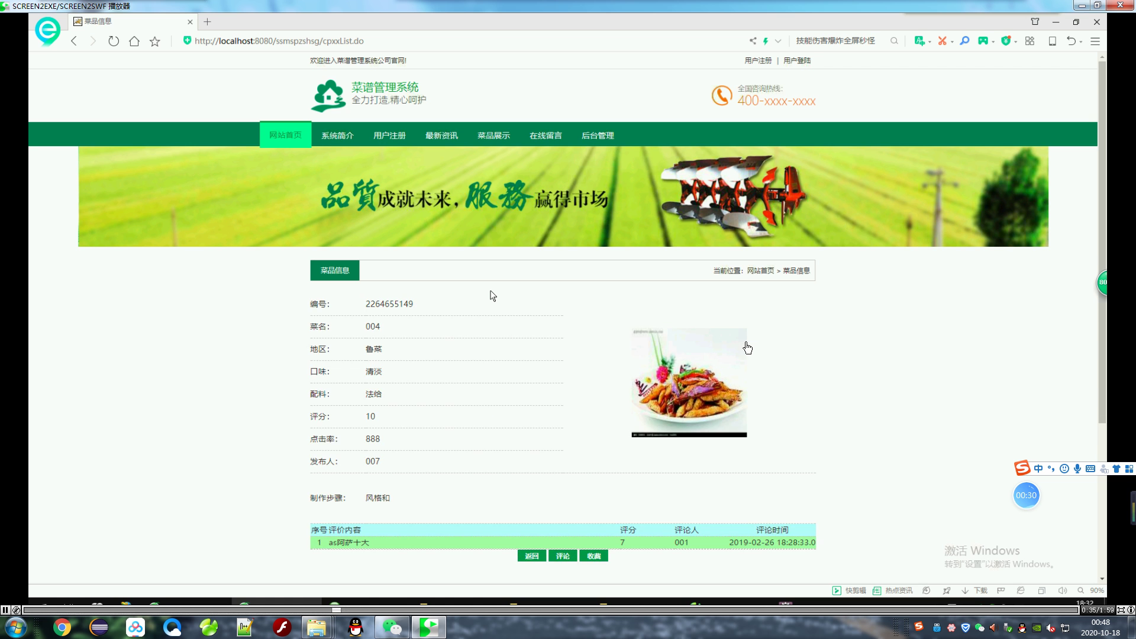
Task: Click the 90% zoom level control
Action: click(1090, 590)
